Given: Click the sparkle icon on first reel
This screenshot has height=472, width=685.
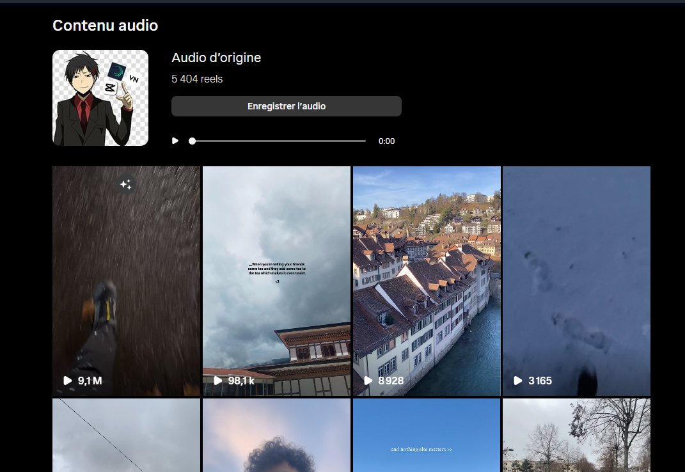Looking at the screenshot, I should [x=126, y=185].
